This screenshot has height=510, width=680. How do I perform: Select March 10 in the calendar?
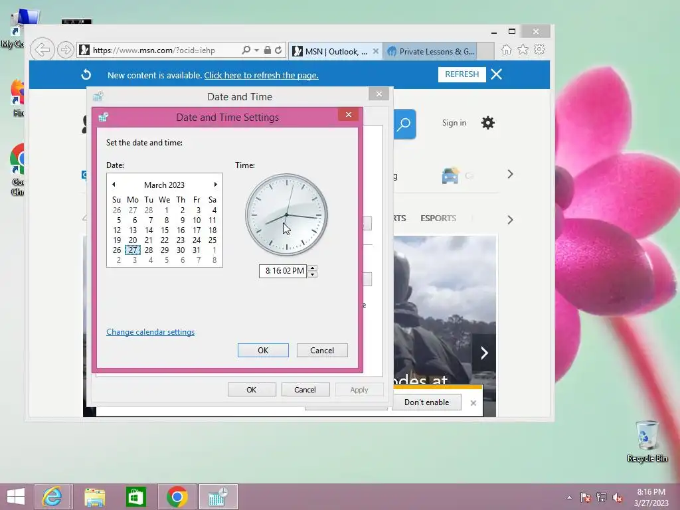(197, 220)
